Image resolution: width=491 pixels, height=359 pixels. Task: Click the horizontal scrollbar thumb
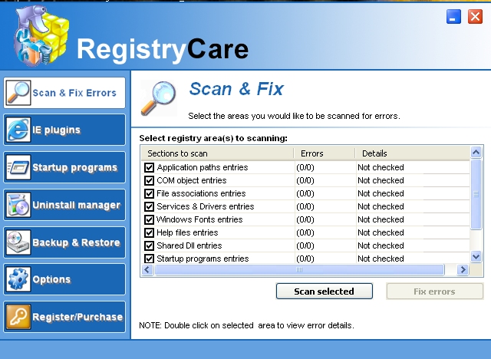[x=299, y=269]
